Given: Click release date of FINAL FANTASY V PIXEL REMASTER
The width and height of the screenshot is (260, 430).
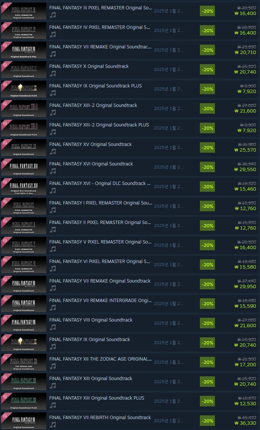Looking at the screenshot, I should pyautogui.click(x=168, y=245).
